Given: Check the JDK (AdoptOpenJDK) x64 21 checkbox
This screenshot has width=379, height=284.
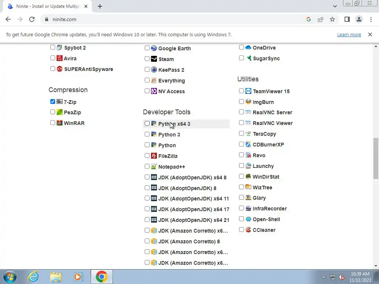Looking at the screenshot, I should coord(147,220).
